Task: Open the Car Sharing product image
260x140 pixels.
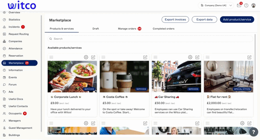Action: click(x=176, y=77)
